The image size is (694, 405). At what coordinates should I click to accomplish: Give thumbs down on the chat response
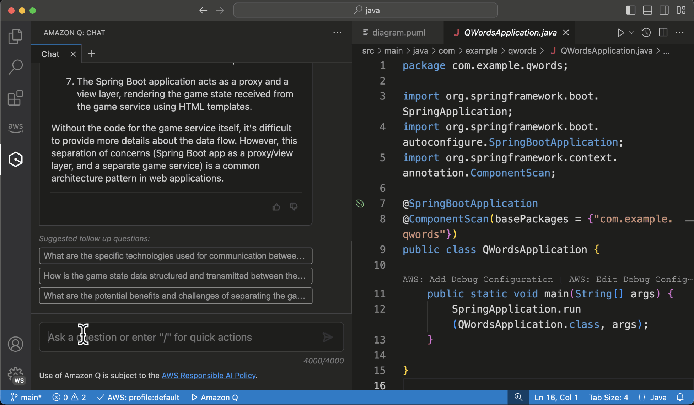point(294,207)
